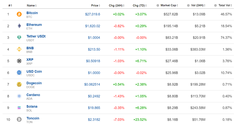This screenshot has width=236, height=124.
Task: Select the USDC ticker symbol text
Action: pos(30,75)
